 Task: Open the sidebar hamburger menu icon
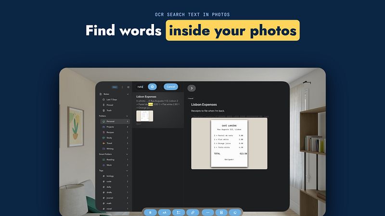coord(128,87)
